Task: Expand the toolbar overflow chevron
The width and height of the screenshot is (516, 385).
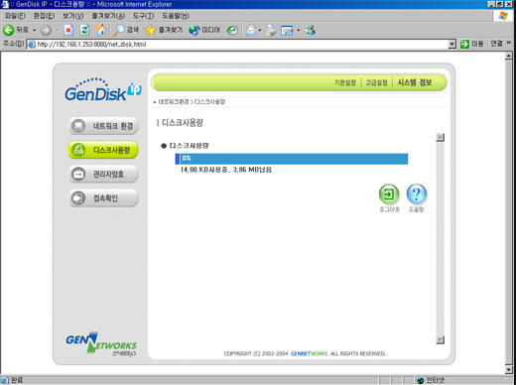Action: coord(509,43)
